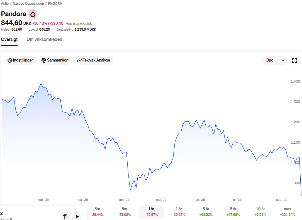
Task: Click the apr. '25 axis label
Action: click(124, 200)
